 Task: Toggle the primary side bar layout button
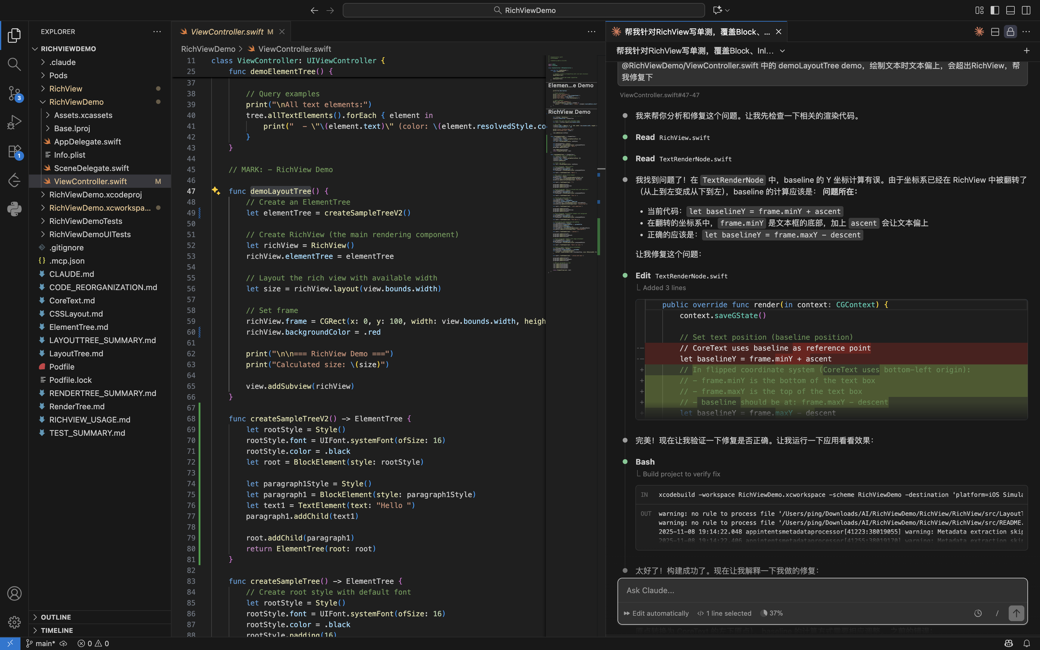[x=995, y=10]
